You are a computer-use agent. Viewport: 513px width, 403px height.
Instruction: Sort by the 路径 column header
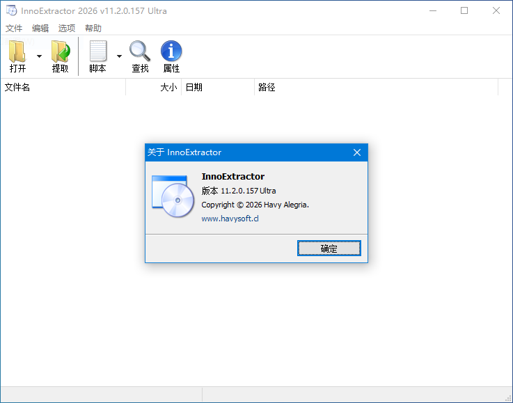(377, 87)
